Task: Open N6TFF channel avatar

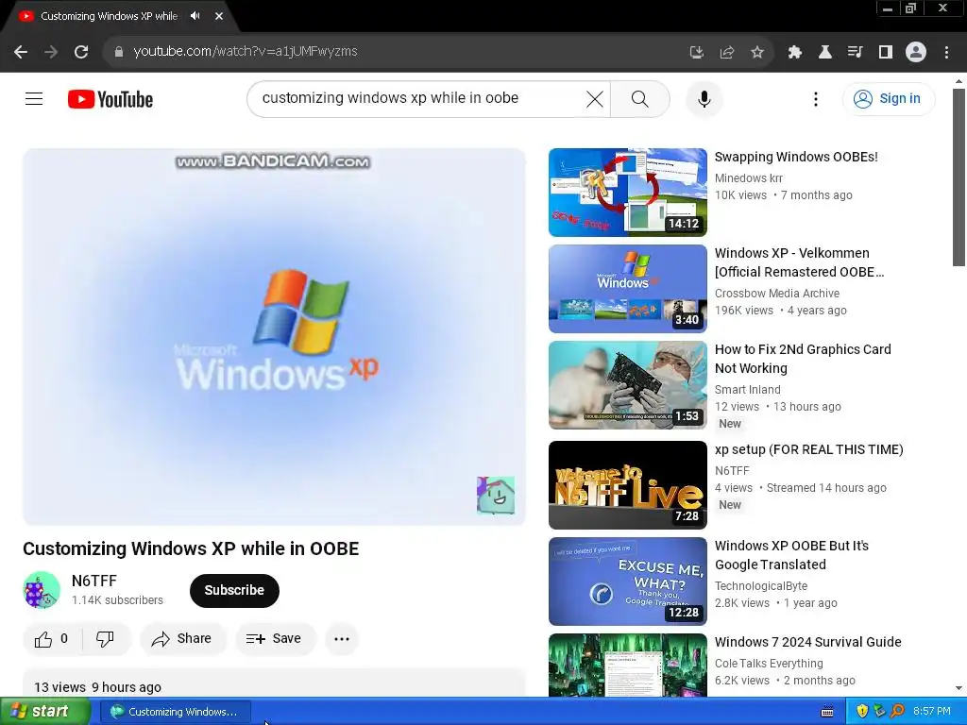Action: tap(42, 590)
